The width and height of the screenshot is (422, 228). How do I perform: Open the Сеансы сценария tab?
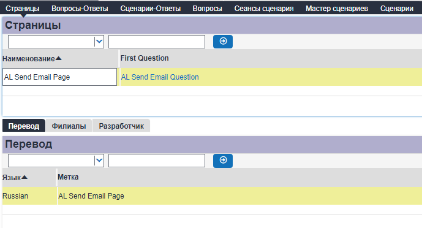(x=264, y=9)
